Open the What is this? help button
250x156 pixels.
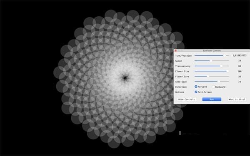coord(237,99)
